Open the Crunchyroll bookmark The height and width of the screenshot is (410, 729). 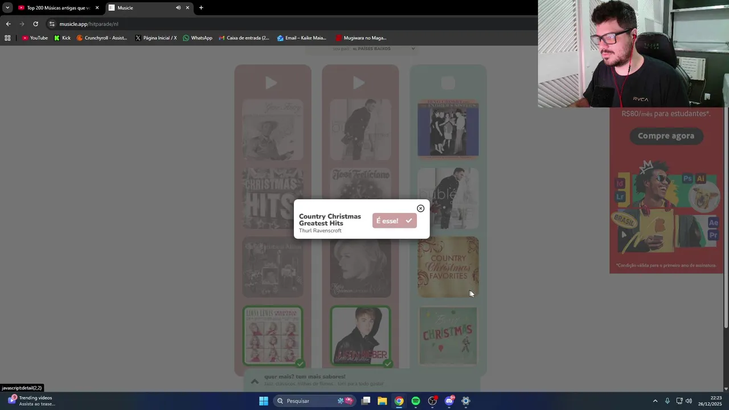coord(102,38)
